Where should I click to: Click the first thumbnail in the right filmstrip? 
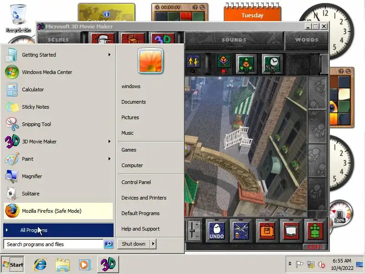[317, 93]
